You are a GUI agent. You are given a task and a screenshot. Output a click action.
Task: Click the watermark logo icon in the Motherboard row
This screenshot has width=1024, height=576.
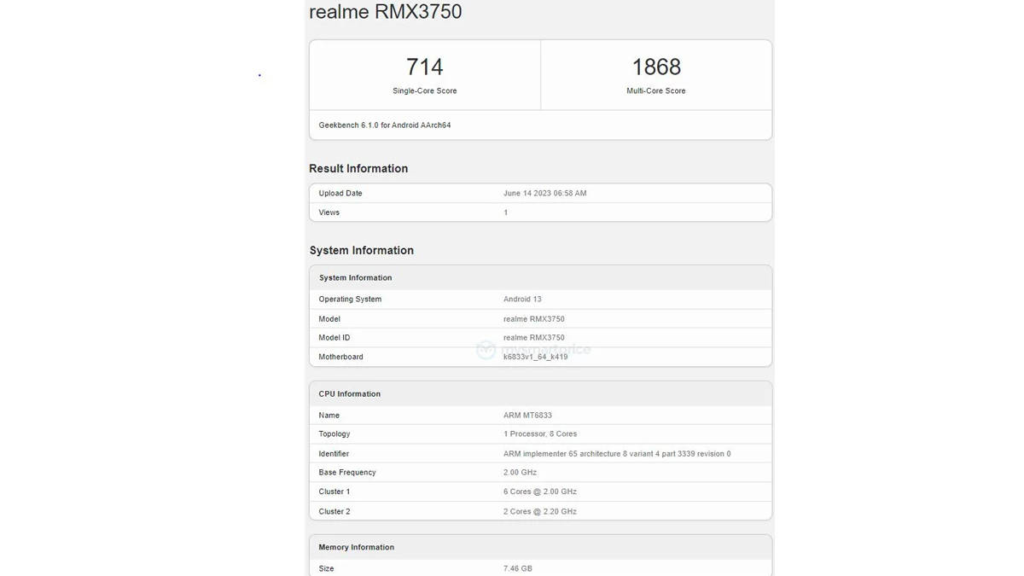point(486,350)
